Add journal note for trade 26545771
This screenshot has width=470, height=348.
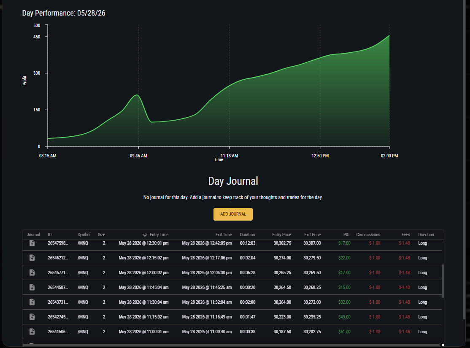click(x=32, y=272)
